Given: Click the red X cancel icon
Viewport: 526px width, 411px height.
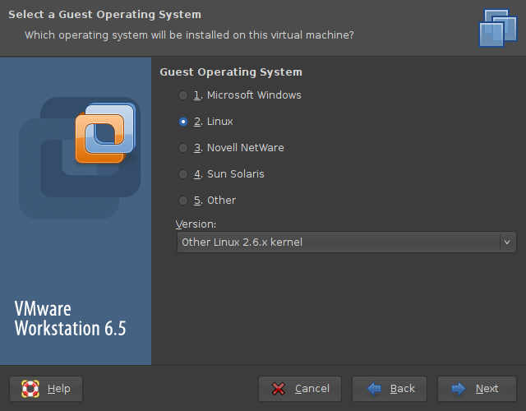Looking at the screenshot, I should (279, 389).
